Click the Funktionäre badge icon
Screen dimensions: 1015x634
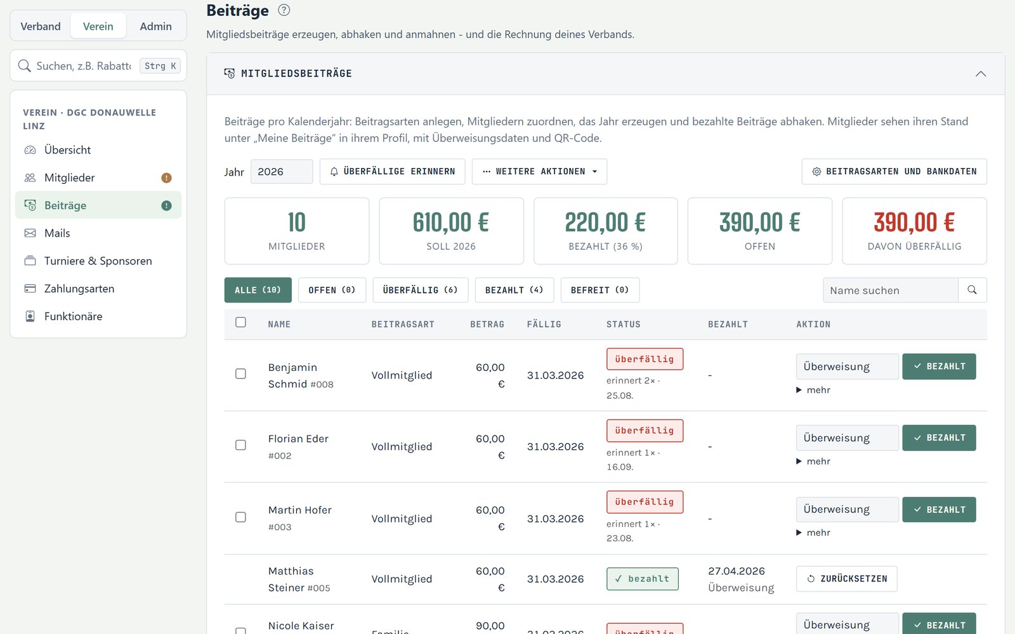coord(30,316)
